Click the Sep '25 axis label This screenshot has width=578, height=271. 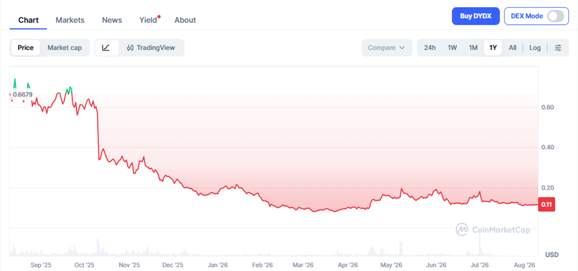pos(41,265)
